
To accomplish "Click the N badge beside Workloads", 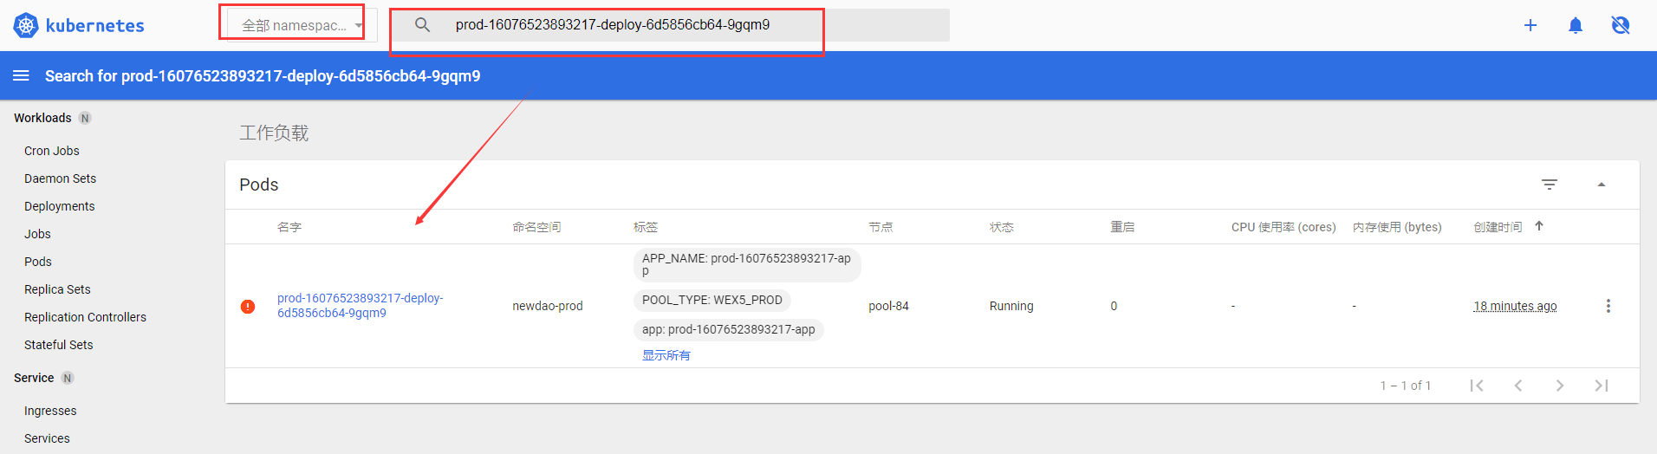I will (85, 118).
